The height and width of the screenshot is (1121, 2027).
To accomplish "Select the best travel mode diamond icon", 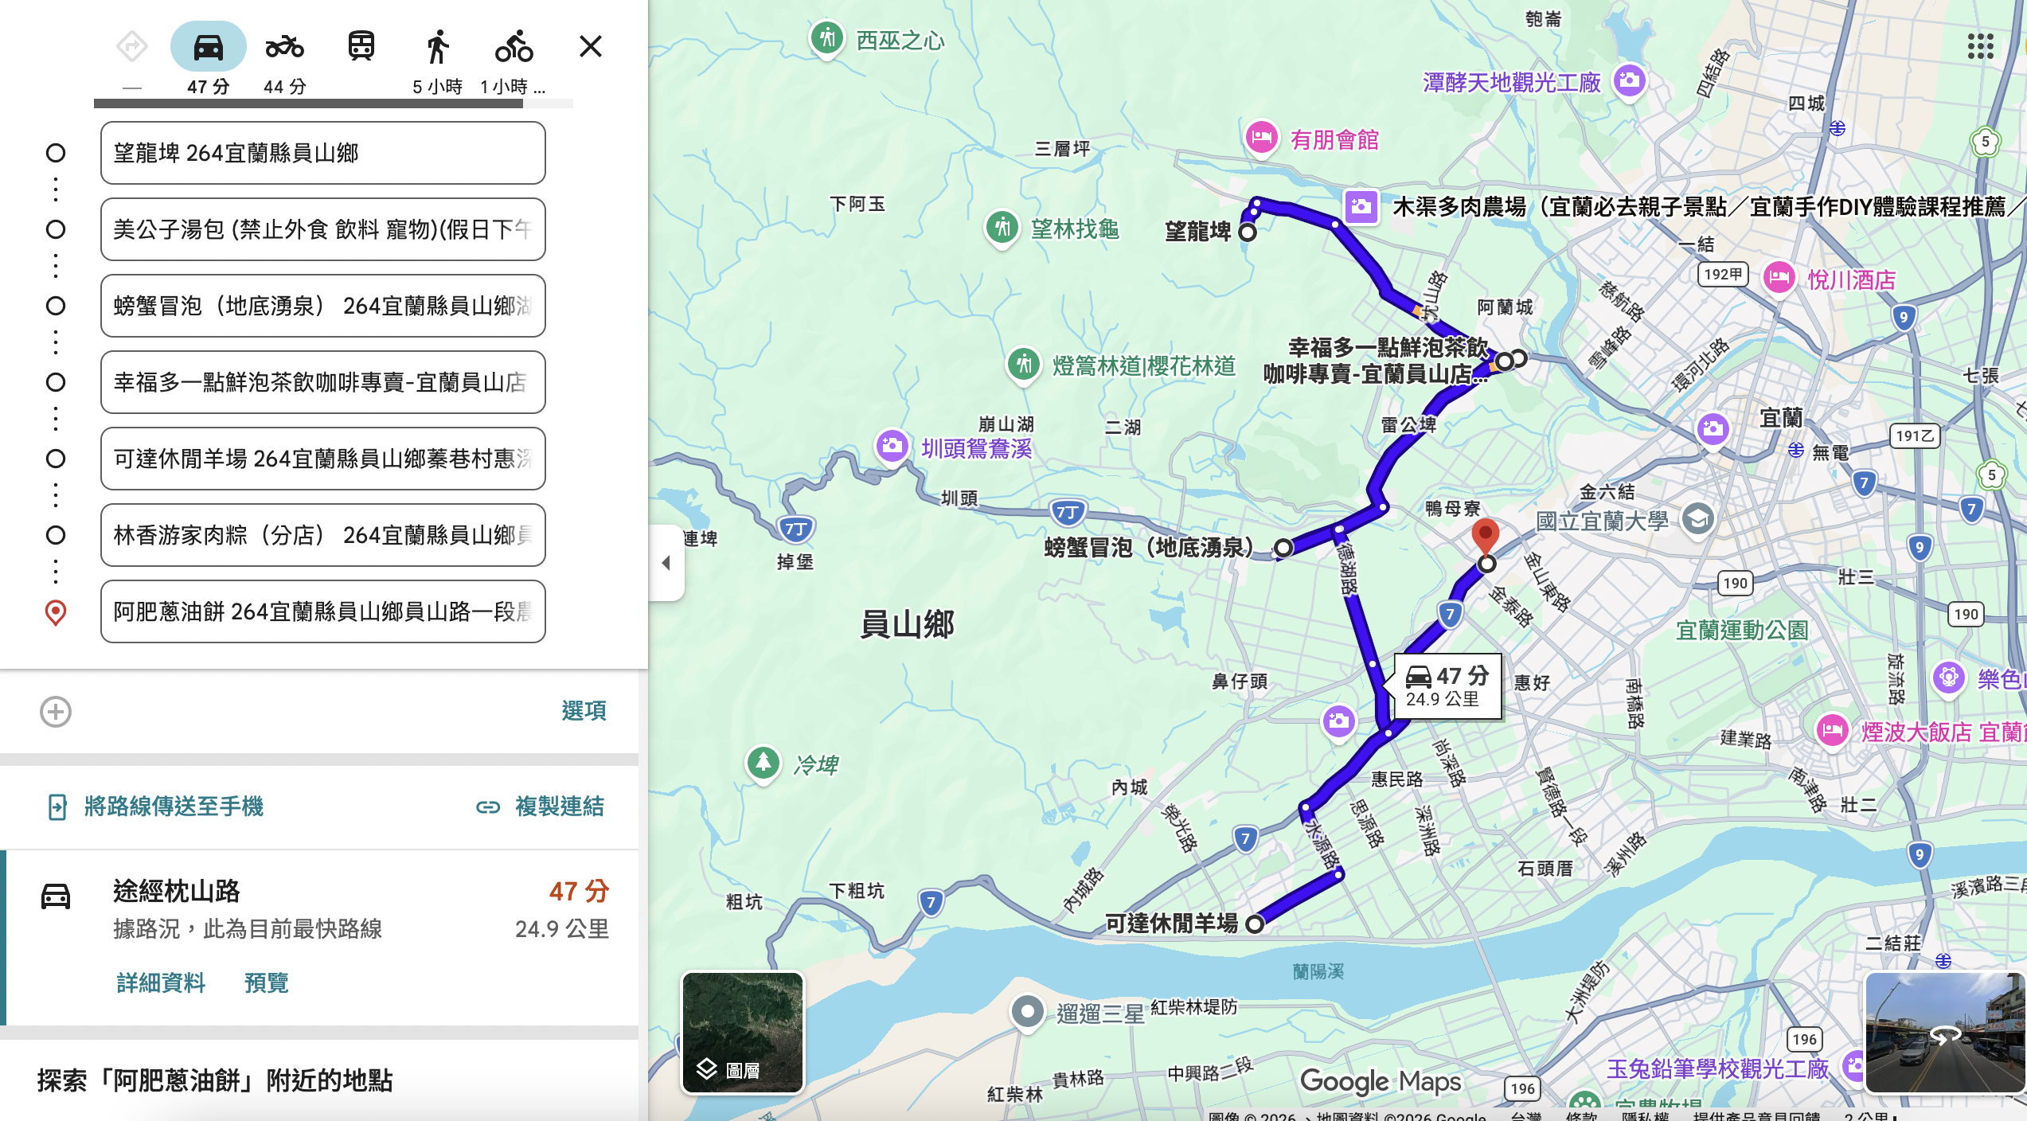I will pyautogui.click(x=132, y=46).
